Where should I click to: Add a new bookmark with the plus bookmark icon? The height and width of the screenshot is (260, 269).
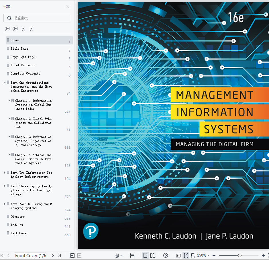click(x=23, y=29)
